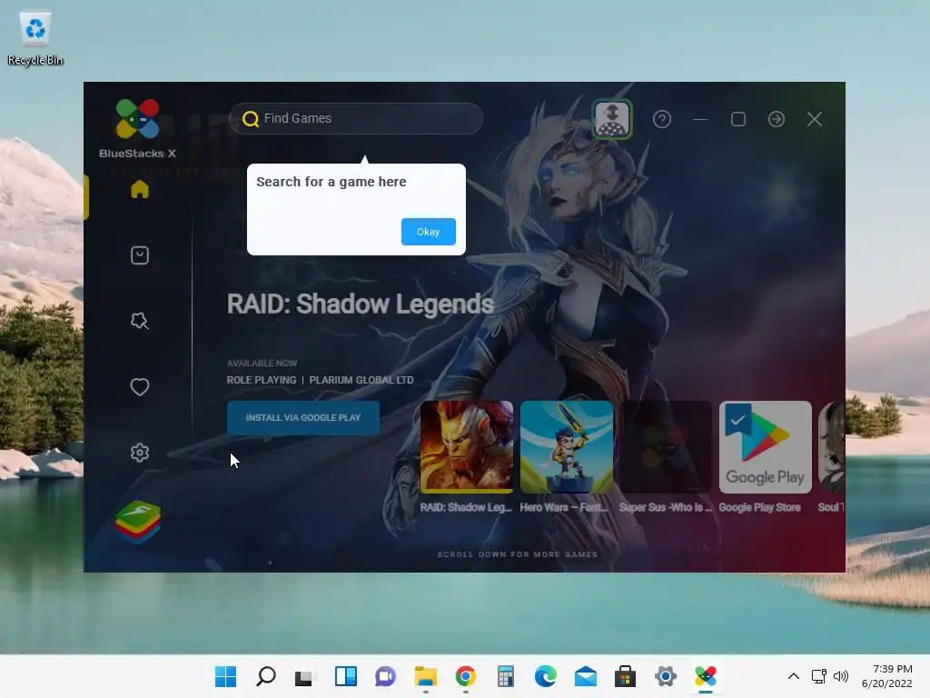
Task: Click the BlueStacks X logo
Action: [138, 128]
